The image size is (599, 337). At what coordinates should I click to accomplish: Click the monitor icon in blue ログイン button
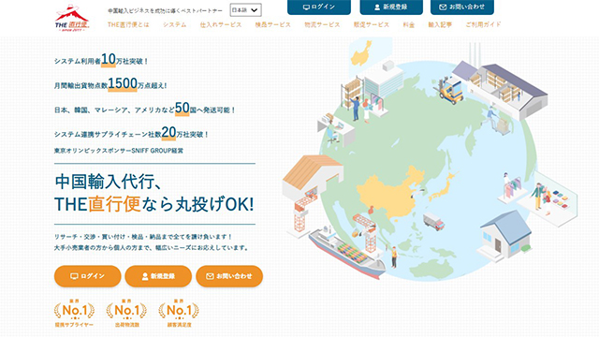coord(306,7)
